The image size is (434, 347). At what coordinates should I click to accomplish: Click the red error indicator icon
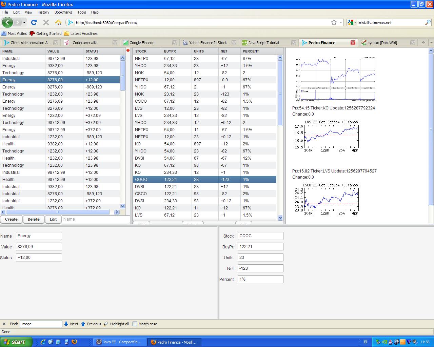pyautogui.click(x=128, y=50)
